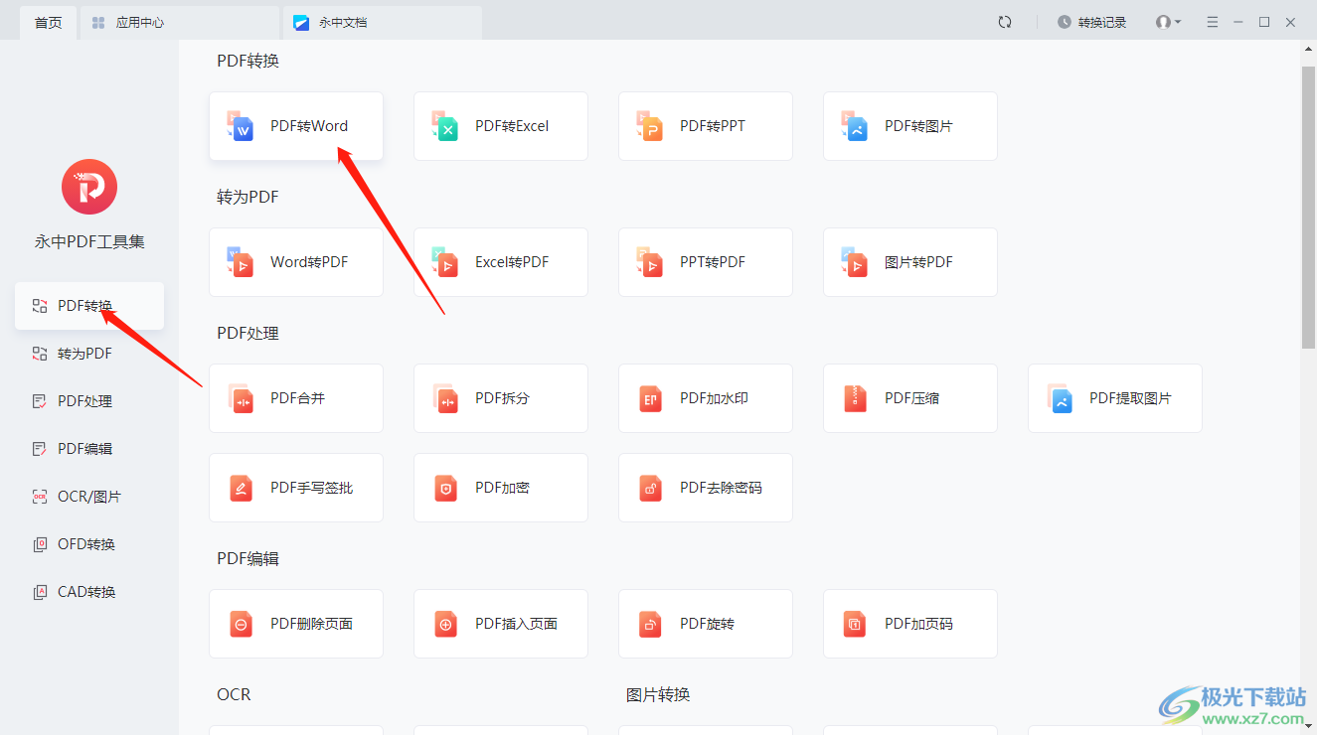Open 转换记录 conversion history
Screen dimensions: 1317x735
1091,22
